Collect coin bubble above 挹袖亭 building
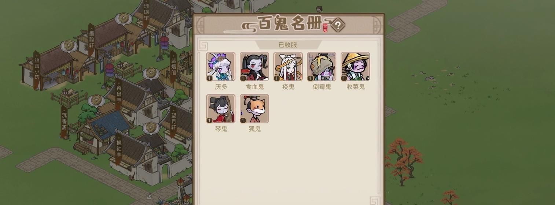 (x=151, y=128)
